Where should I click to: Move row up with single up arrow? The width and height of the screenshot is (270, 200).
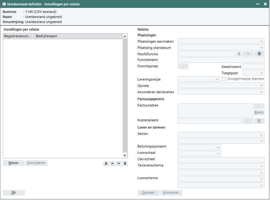[112, 163]
